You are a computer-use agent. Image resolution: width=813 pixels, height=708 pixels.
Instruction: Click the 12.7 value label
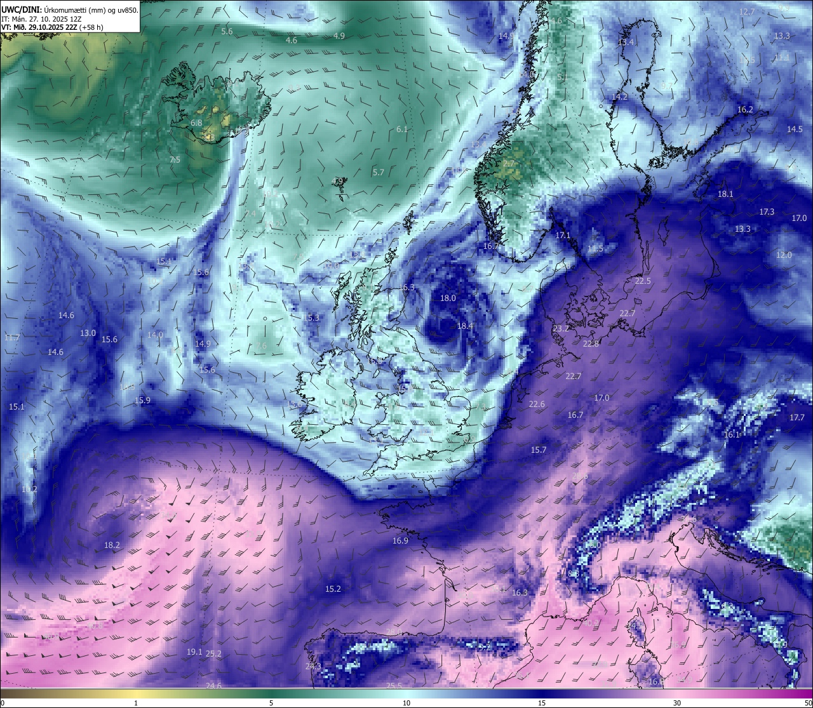[747, 12]
